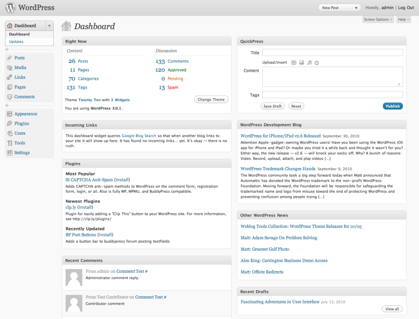Click the Add Video icon in QuickPress
The height and width of the screenshot is (319, 419).
click(x=302, y=63)
